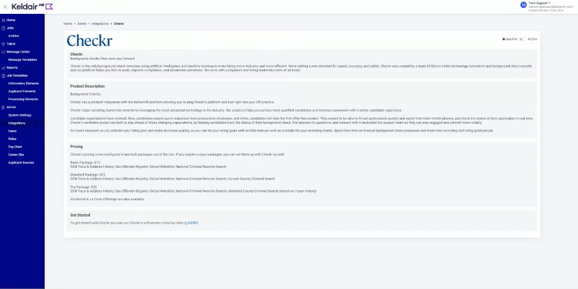Click the 'Standard Package: $25' text
The width and height of the screenshot is (578, 289).
[x=87, y=175]
